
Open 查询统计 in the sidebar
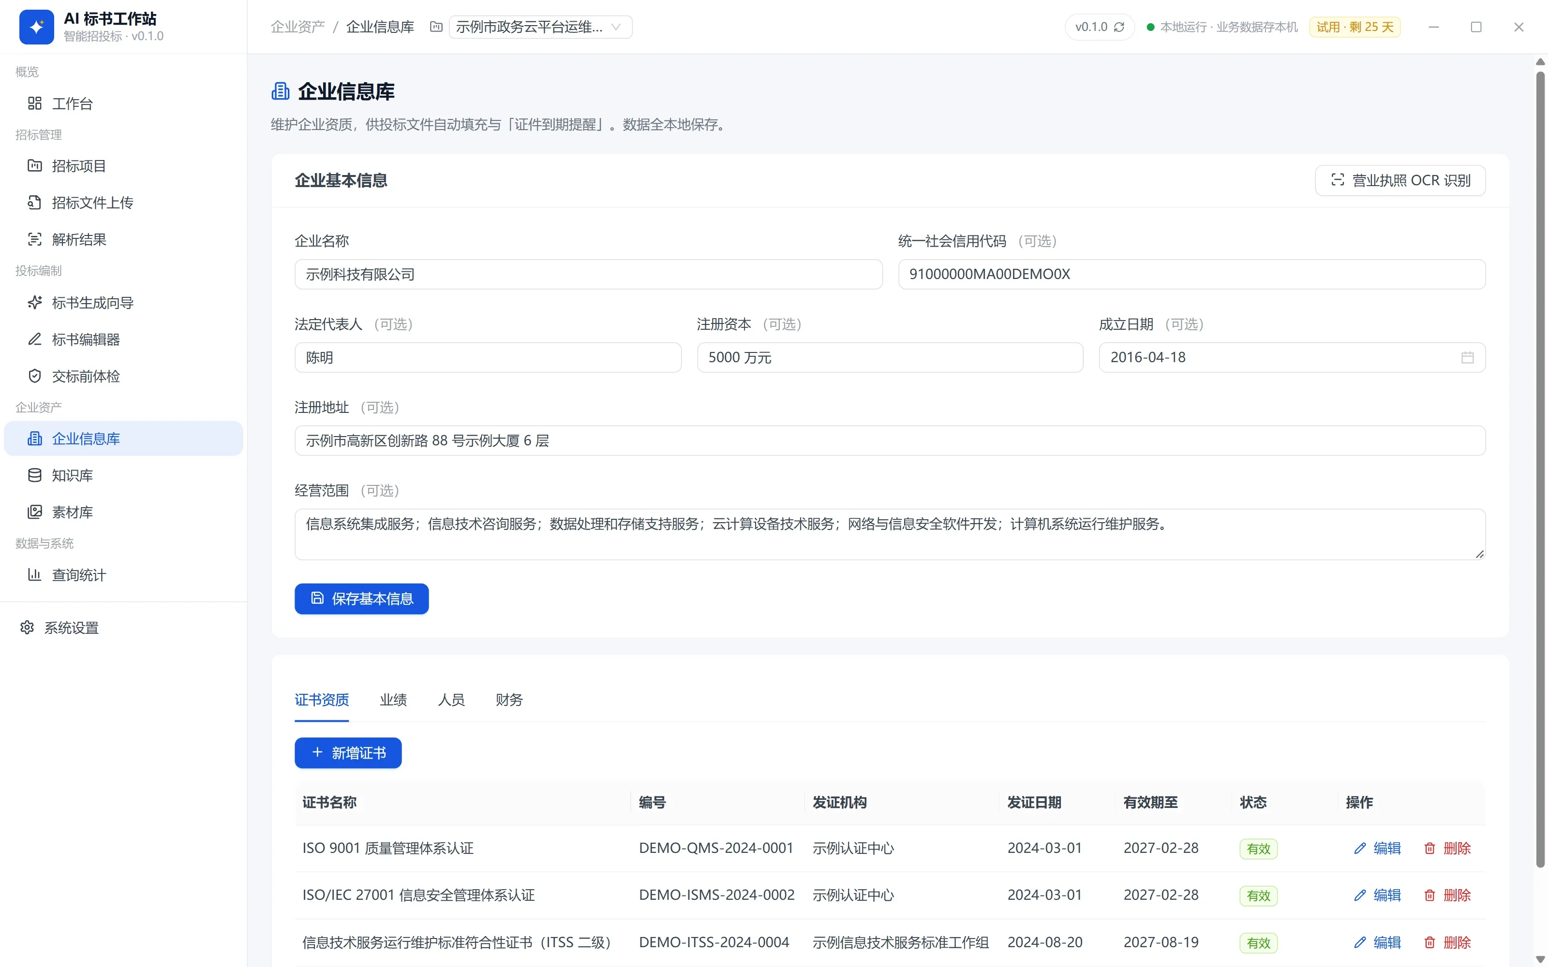(x=123, y=575)
